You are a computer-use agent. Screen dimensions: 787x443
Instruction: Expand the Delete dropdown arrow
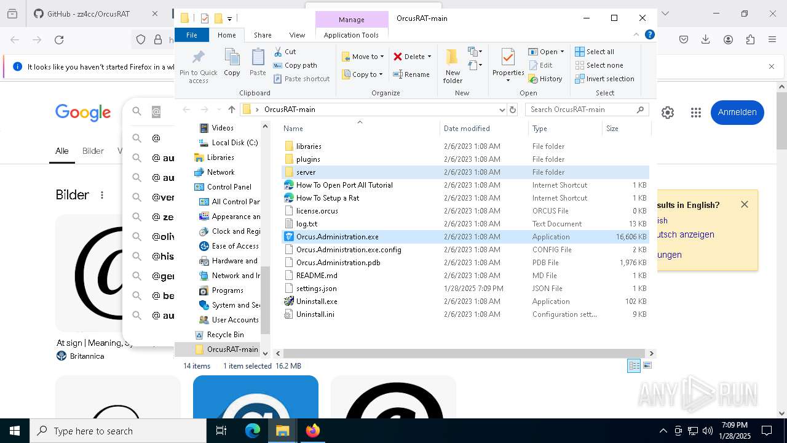[429, 57]
